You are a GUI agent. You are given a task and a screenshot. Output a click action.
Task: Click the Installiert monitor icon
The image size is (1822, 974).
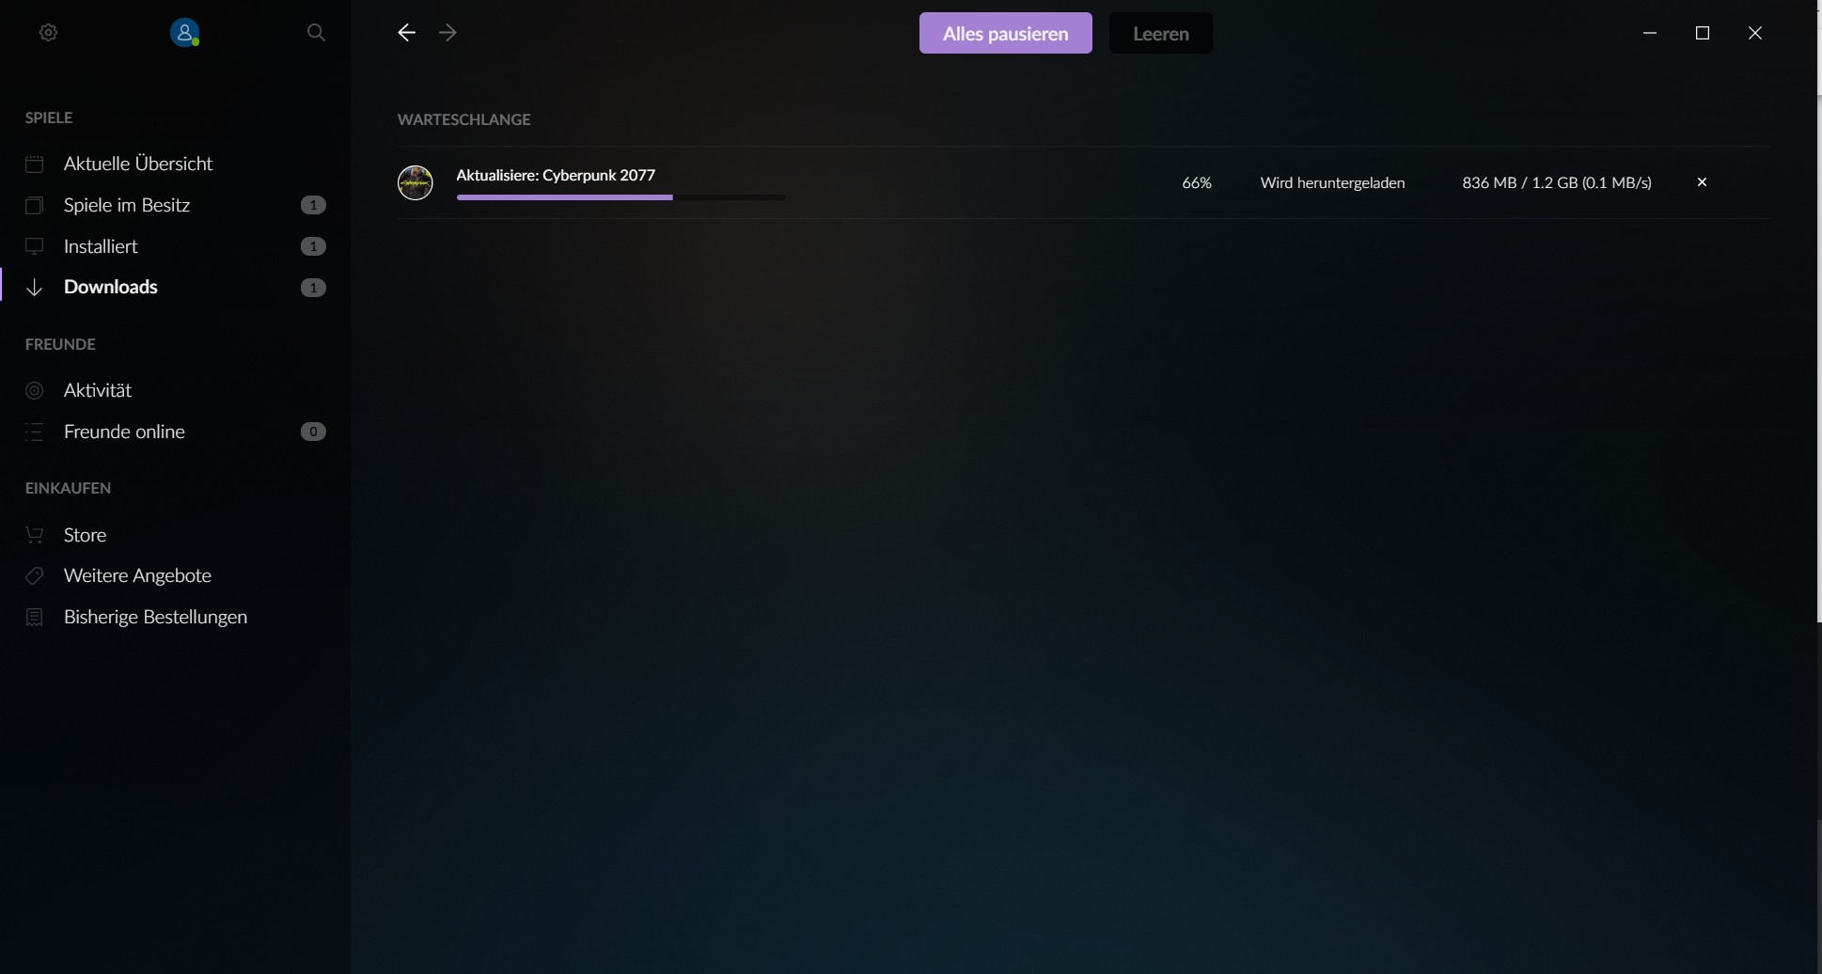point(35,246)
